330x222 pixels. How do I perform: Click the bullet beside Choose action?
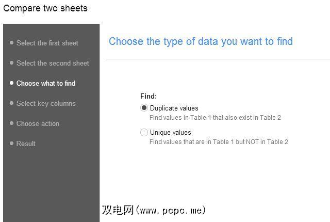[x=11, y=123]
